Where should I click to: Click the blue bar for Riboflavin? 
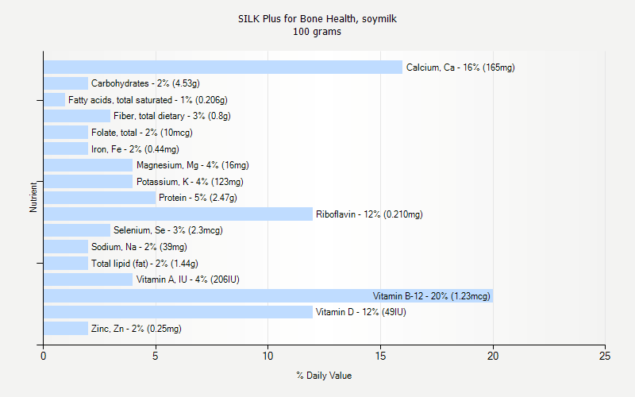tap(178, 214)
